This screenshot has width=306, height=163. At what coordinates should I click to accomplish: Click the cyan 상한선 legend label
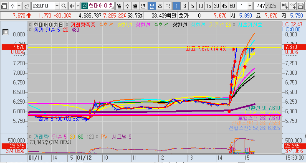[x=198, y=25]
